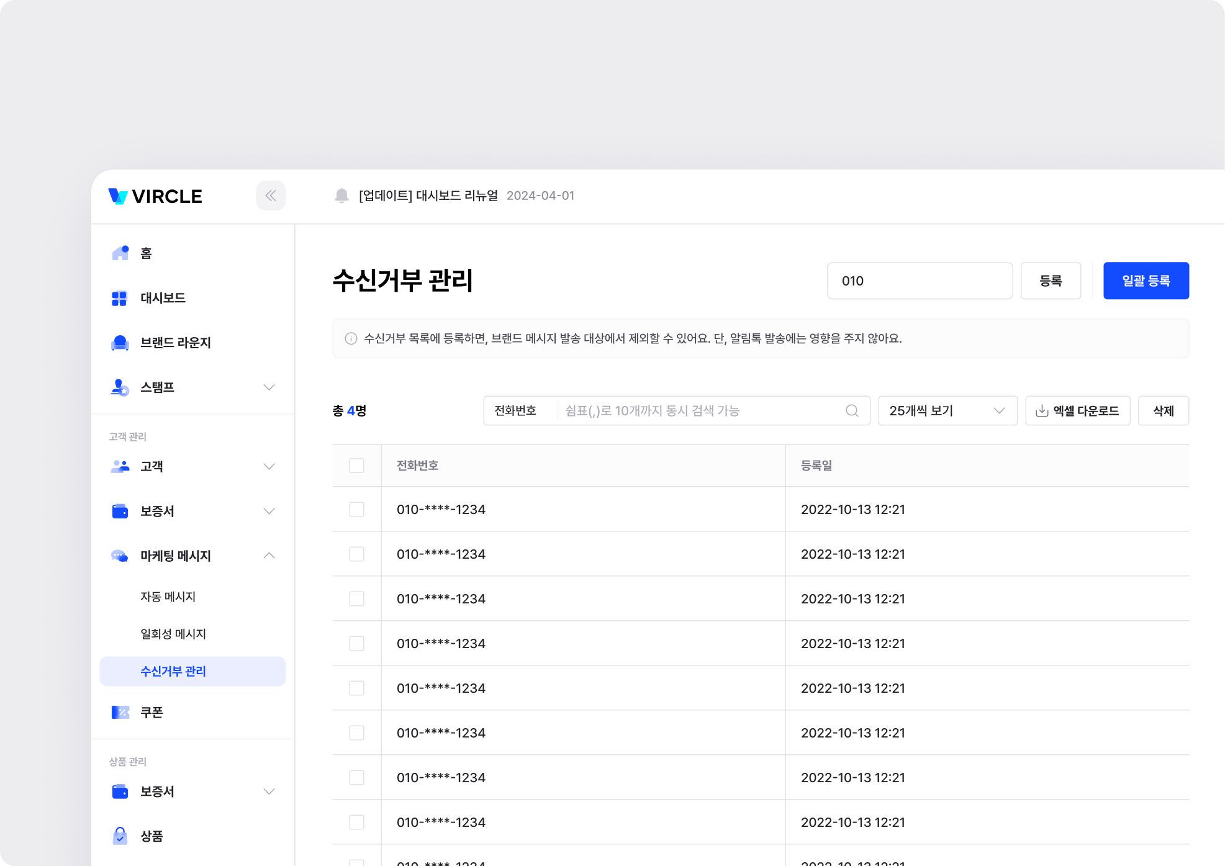Expand the 스탬프 menu chevron
Screen dimensions: 1225x866
[269, 387]
